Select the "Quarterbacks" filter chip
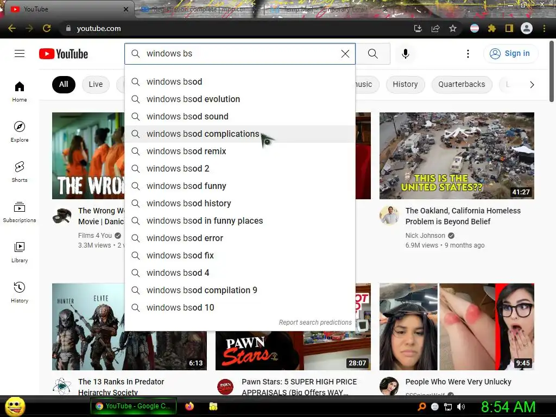The height and width of the screenshot is (417, 556). pos(462,84)
